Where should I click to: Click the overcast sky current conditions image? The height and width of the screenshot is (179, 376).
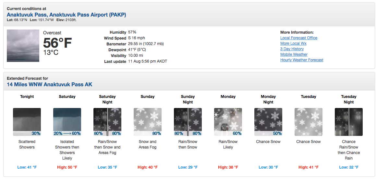click(x=23, y=46)
